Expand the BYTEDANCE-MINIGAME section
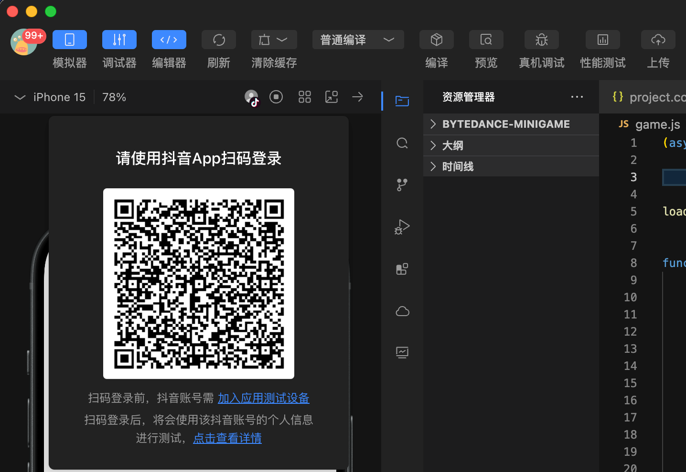This screenshot has width=686, height=472. coord(511,124)
